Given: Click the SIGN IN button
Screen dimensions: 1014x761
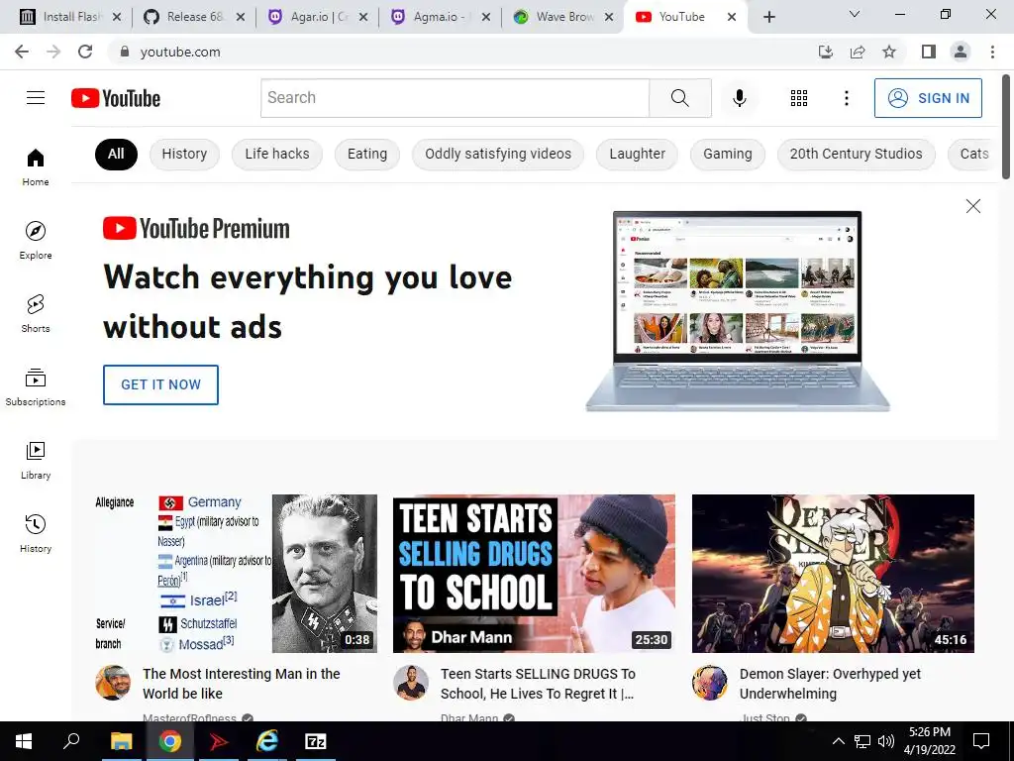Looking at the screenshot, I should (x=928, y=98).
